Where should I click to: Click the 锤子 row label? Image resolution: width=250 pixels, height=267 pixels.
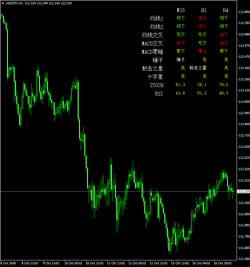coord(158,60)
